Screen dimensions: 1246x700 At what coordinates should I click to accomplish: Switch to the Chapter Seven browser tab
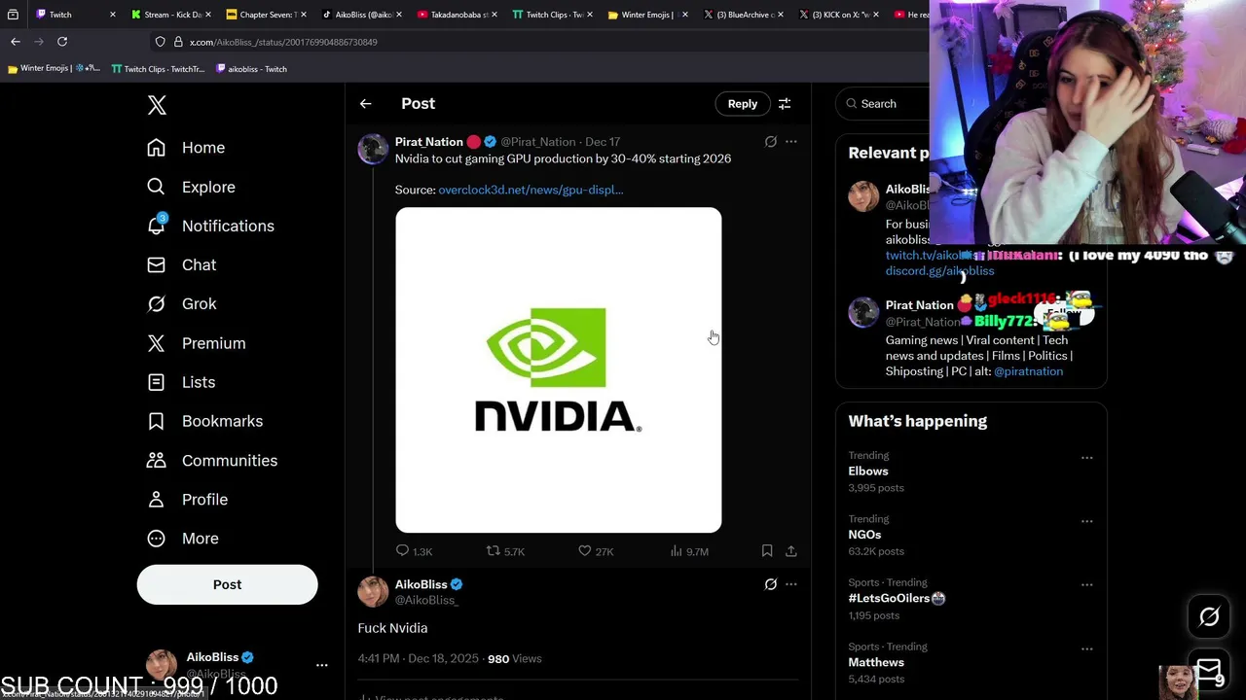264,15
